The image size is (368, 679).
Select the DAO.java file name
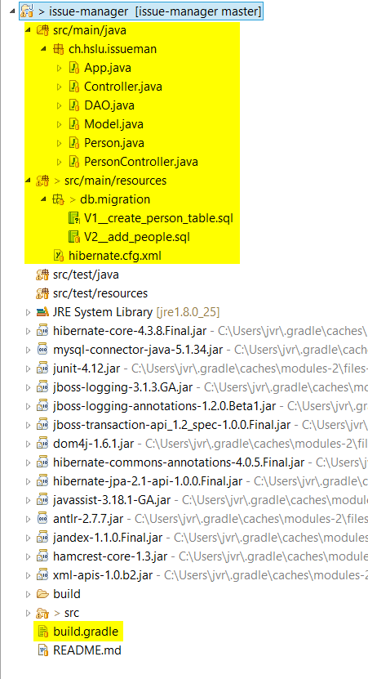[109, 105]
